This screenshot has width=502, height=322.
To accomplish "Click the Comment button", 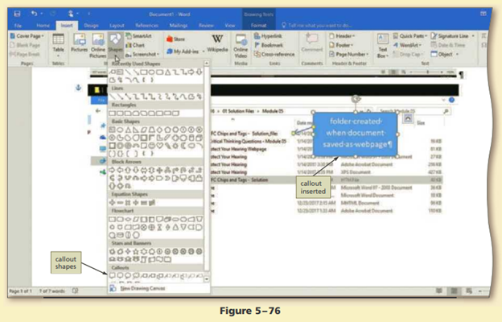I will [312, 43].
